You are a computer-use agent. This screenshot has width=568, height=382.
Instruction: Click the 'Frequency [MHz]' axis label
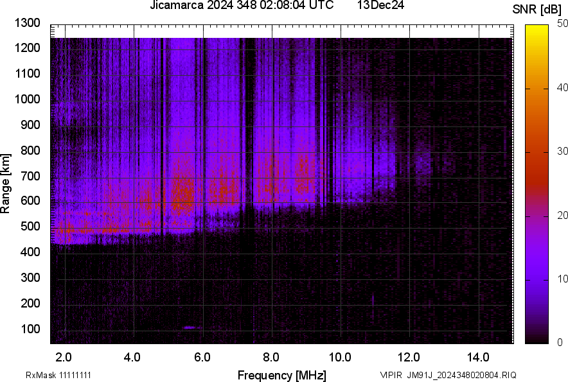(x=282, y=375)
